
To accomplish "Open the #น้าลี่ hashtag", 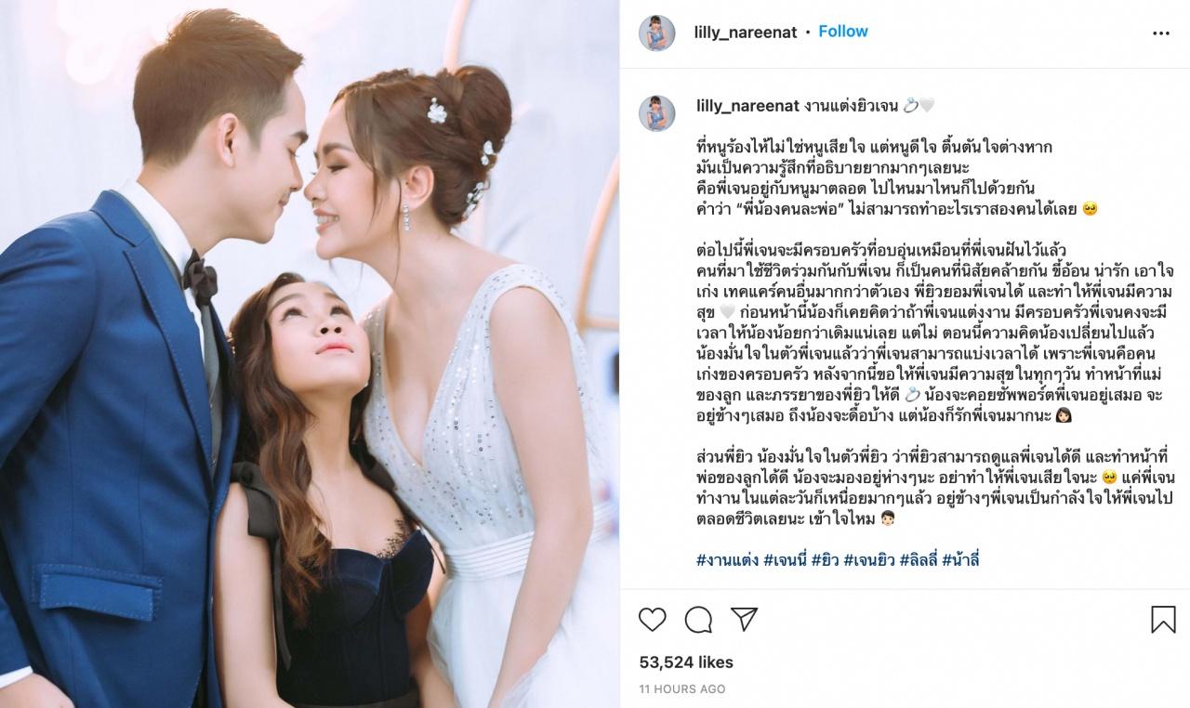I will [961, 559].
